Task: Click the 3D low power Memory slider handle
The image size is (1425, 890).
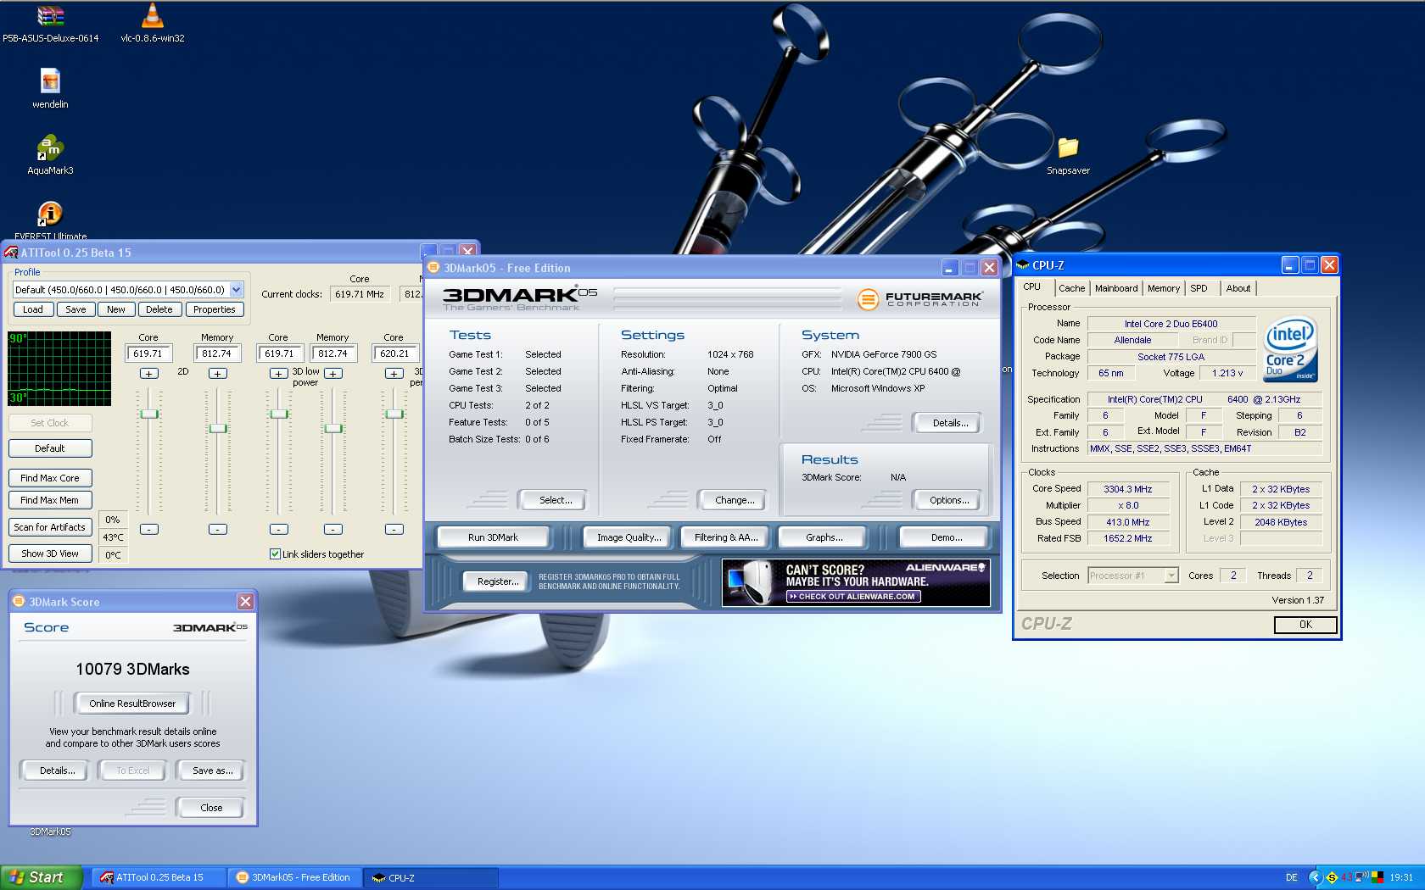Action: (333, 428)
